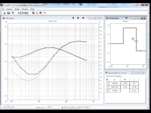
Task: Click the inversion icon after the layer buttons
Action: (x=33, y=13)
